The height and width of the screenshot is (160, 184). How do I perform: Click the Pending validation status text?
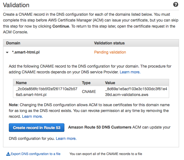point(110,52)
